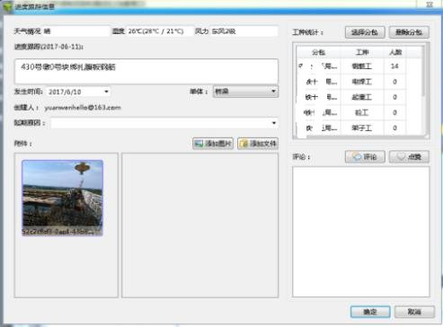Click the headcount value 0 for 起重工
The image size is (443, 327).
(394, 97)
